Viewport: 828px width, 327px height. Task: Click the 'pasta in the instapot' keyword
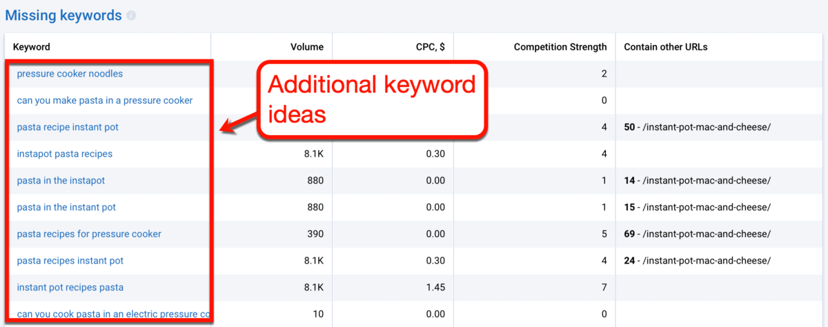click(61, 181)
